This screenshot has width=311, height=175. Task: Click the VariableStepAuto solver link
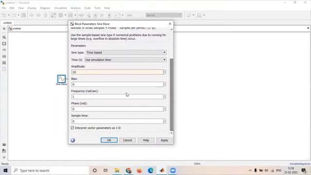[300, 164]
